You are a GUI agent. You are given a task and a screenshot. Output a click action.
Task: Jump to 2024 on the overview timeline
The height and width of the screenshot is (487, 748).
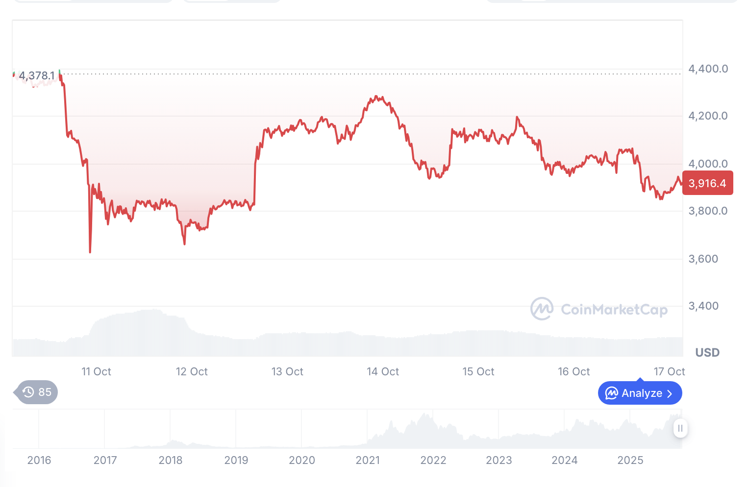565,460
